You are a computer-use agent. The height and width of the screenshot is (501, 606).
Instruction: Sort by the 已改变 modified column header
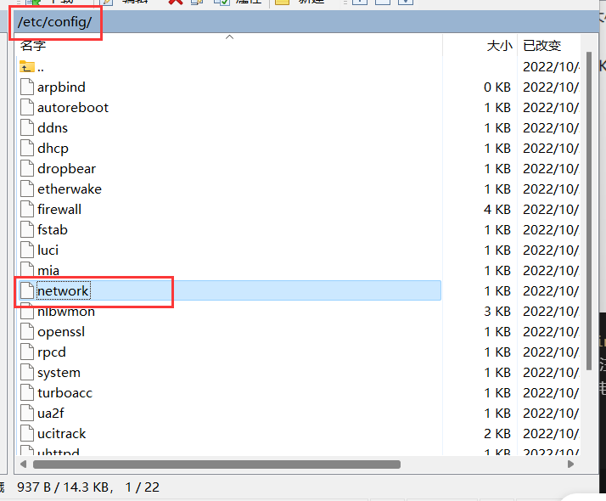point(541,46)
